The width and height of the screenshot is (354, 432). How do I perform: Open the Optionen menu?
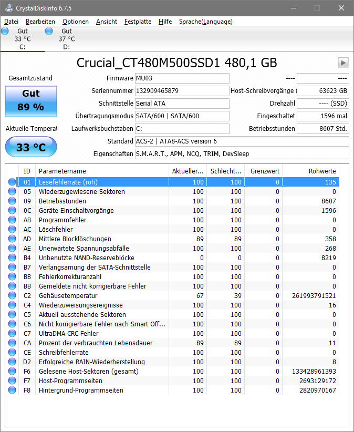pos(76,22)
